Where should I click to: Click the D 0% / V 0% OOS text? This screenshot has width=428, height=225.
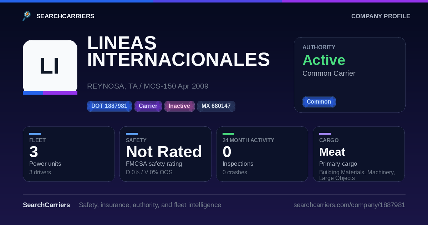pyautogui.click(x=149, y=172)
